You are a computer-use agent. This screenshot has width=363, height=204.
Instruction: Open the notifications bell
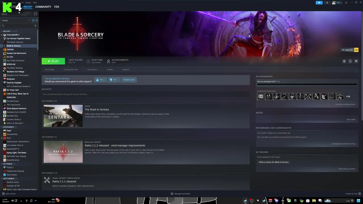point(327,3)
